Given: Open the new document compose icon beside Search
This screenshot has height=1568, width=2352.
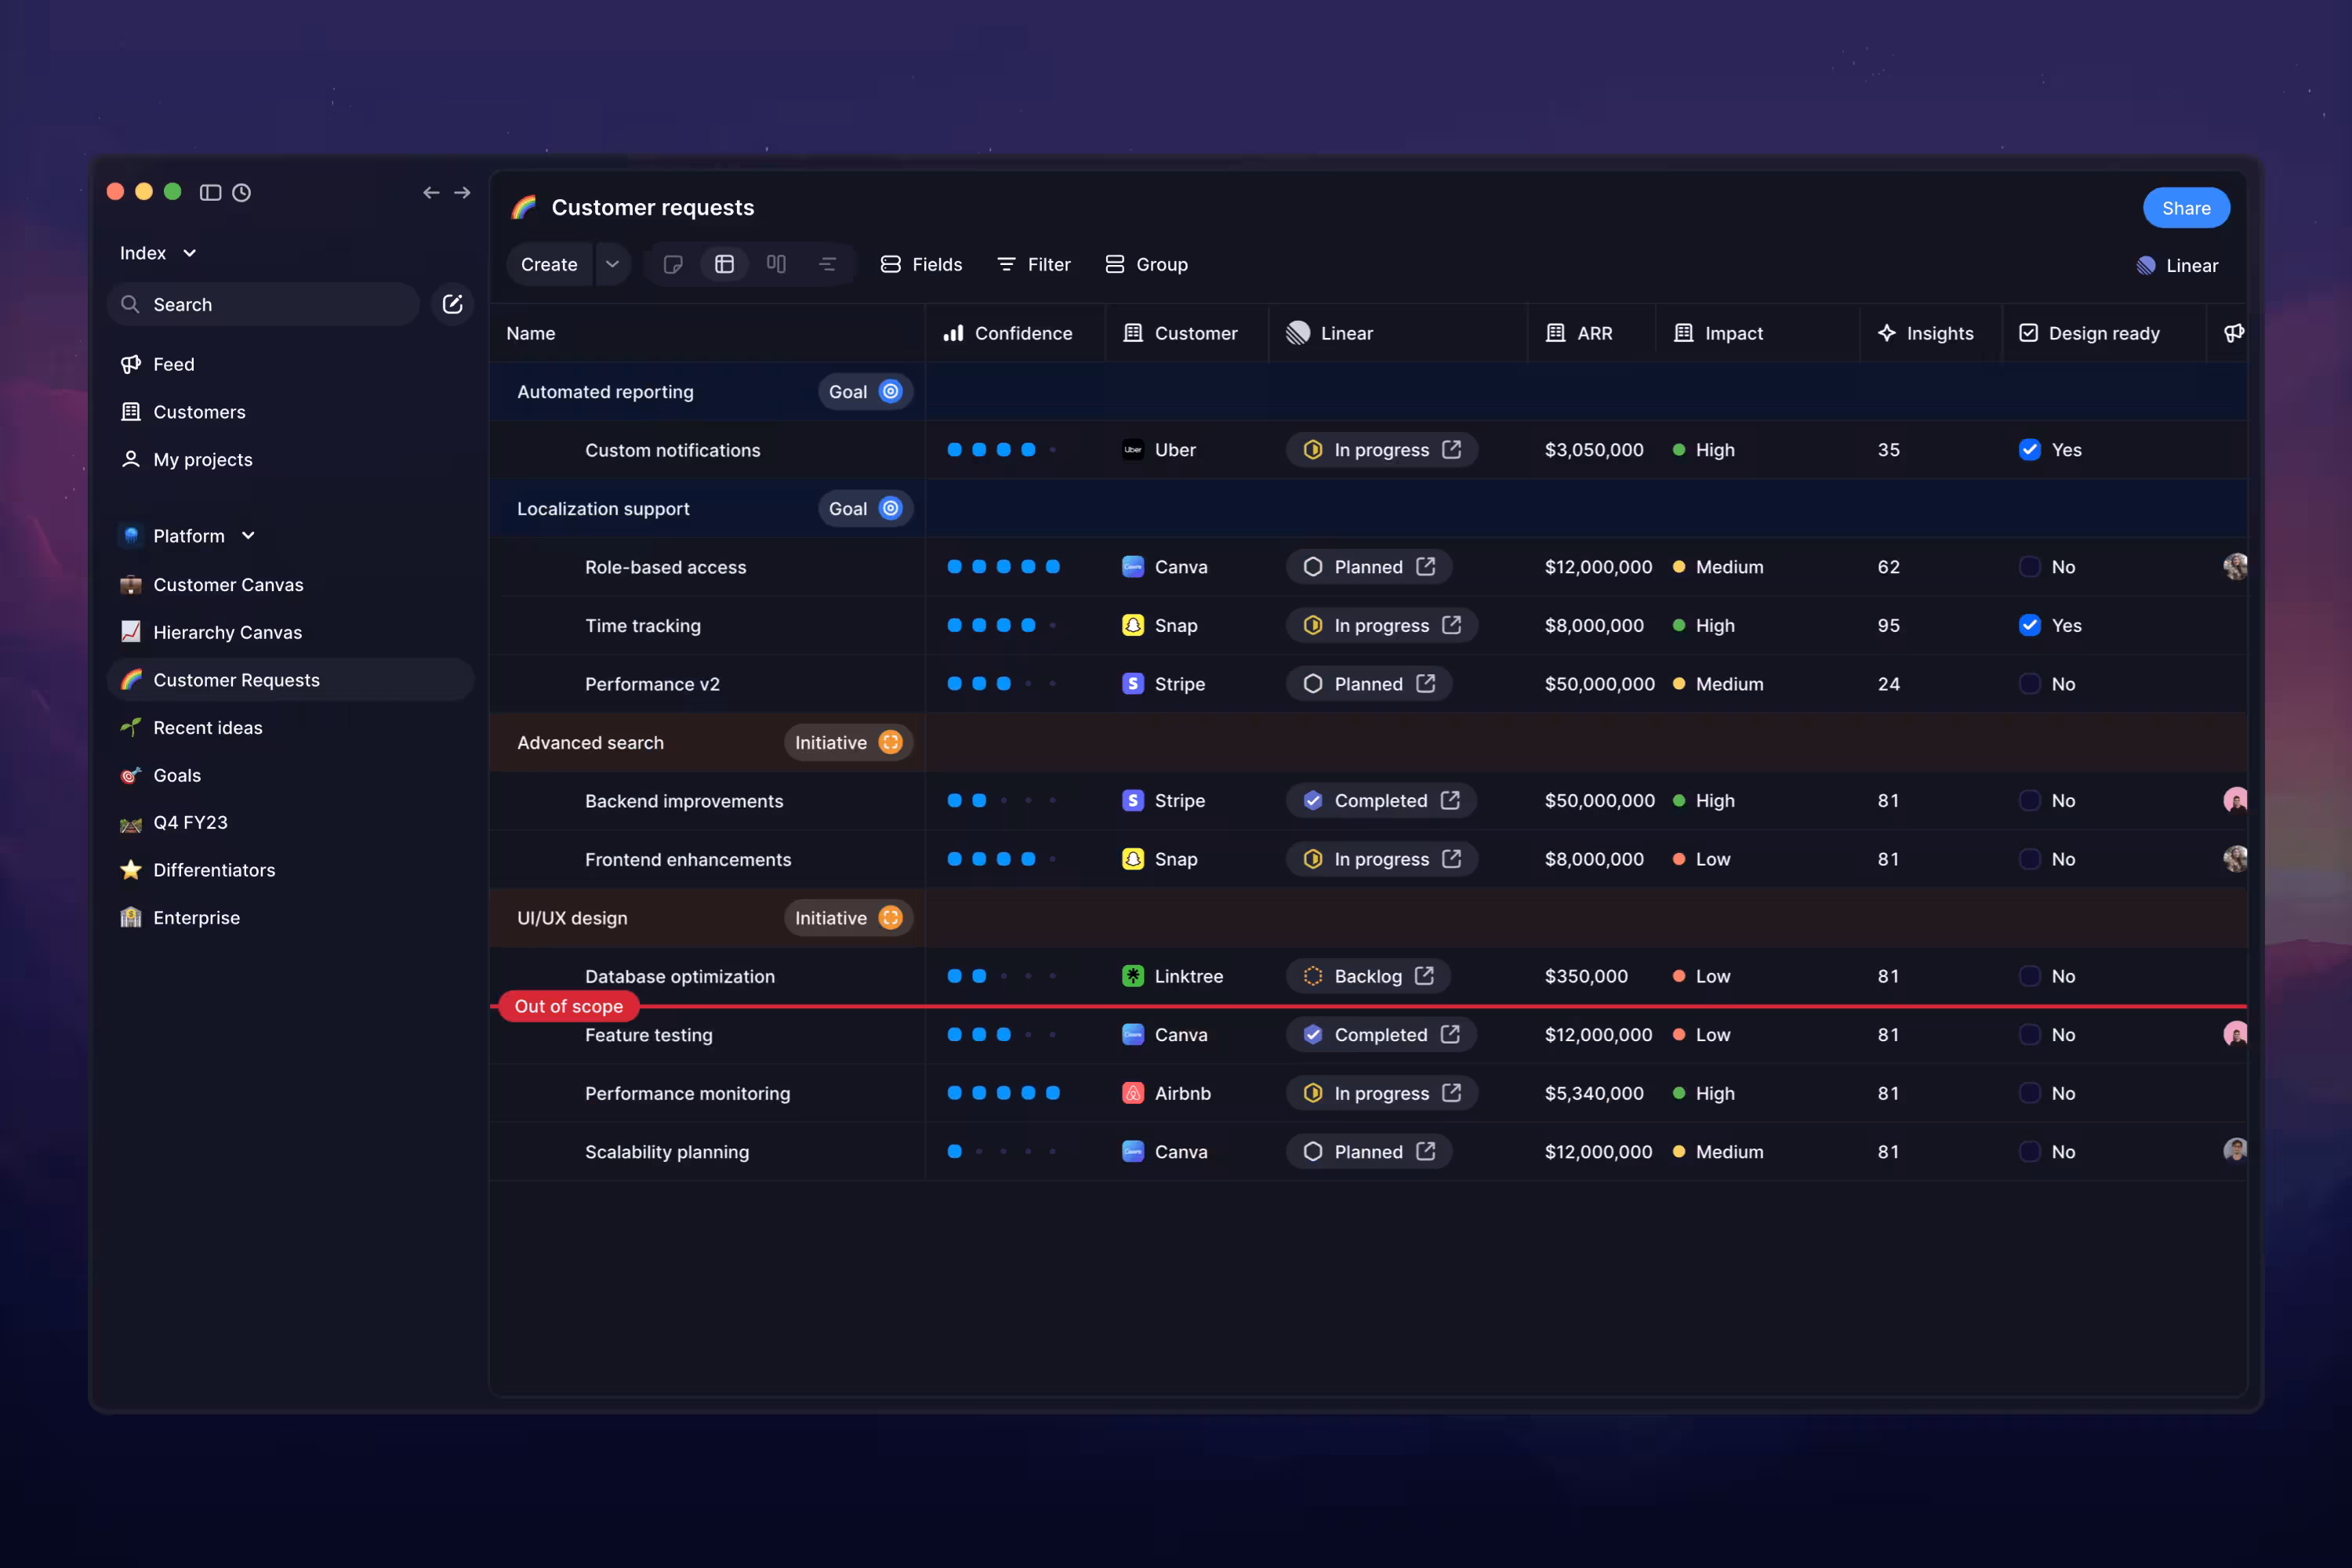Looking at the screenshot, I should (x=452, y=304).
